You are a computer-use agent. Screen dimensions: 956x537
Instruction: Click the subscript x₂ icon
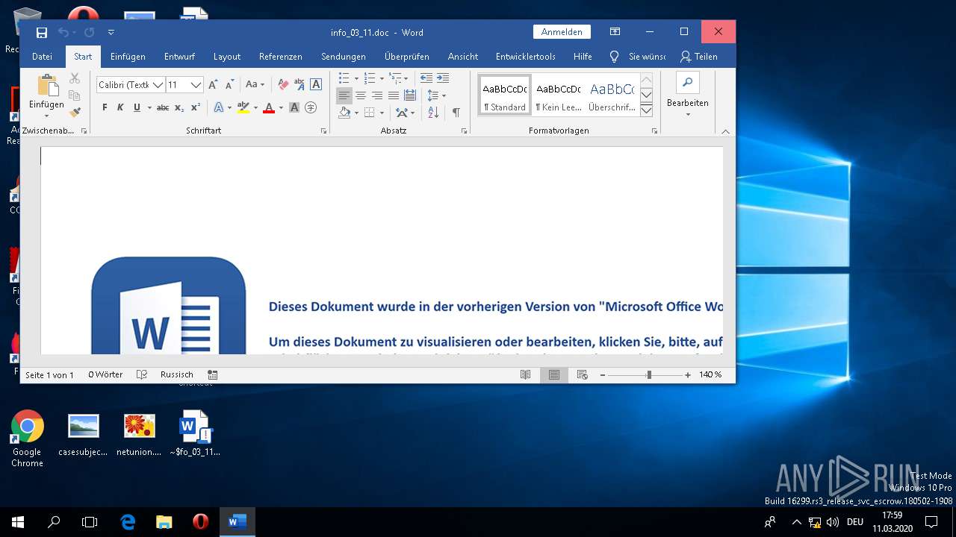[179, 107]
